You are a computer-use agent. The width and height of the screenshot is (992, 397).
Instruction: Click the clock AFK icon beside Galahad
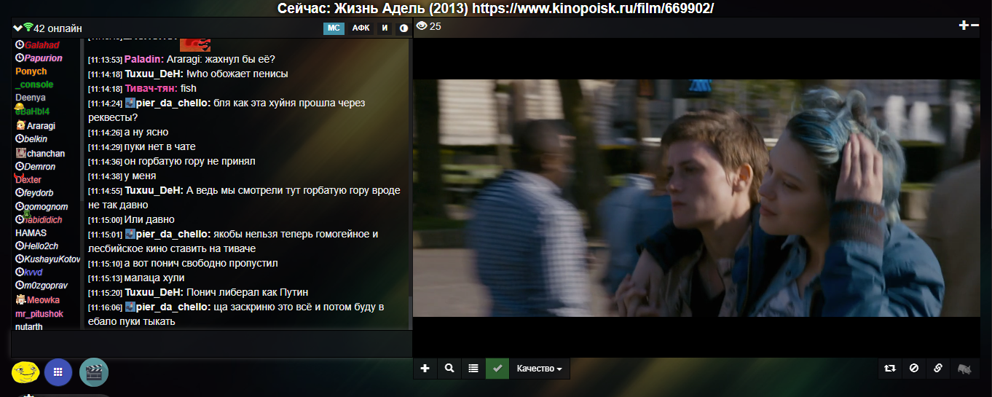pos(20,45)
